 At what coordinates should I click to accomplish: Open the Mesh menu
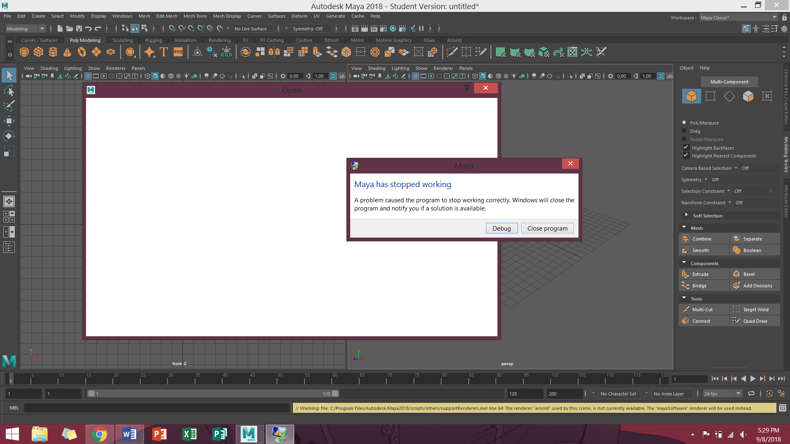coord(144,16)
